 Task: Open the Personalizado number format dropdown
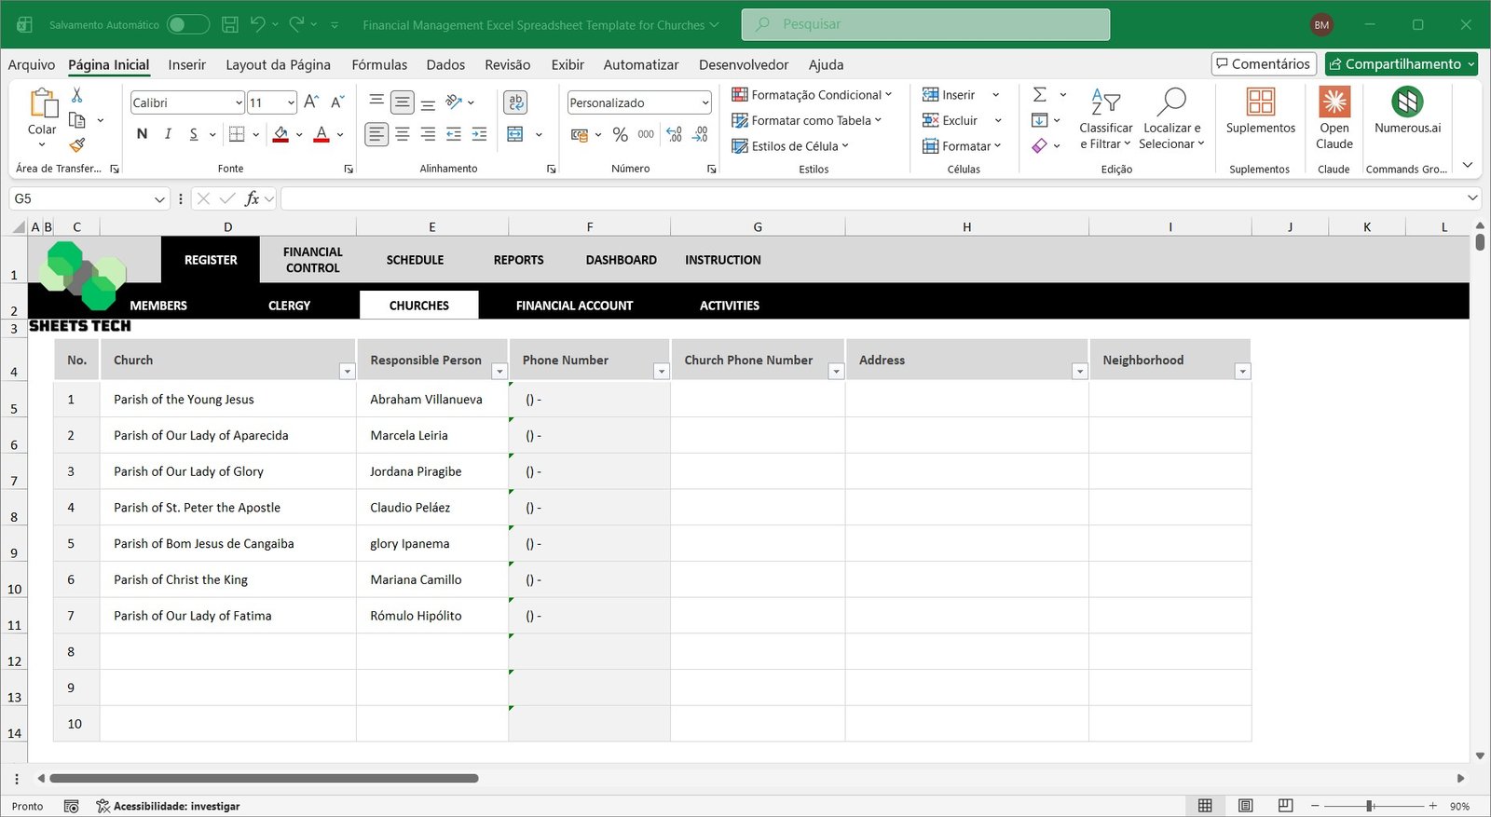[704, 102]
